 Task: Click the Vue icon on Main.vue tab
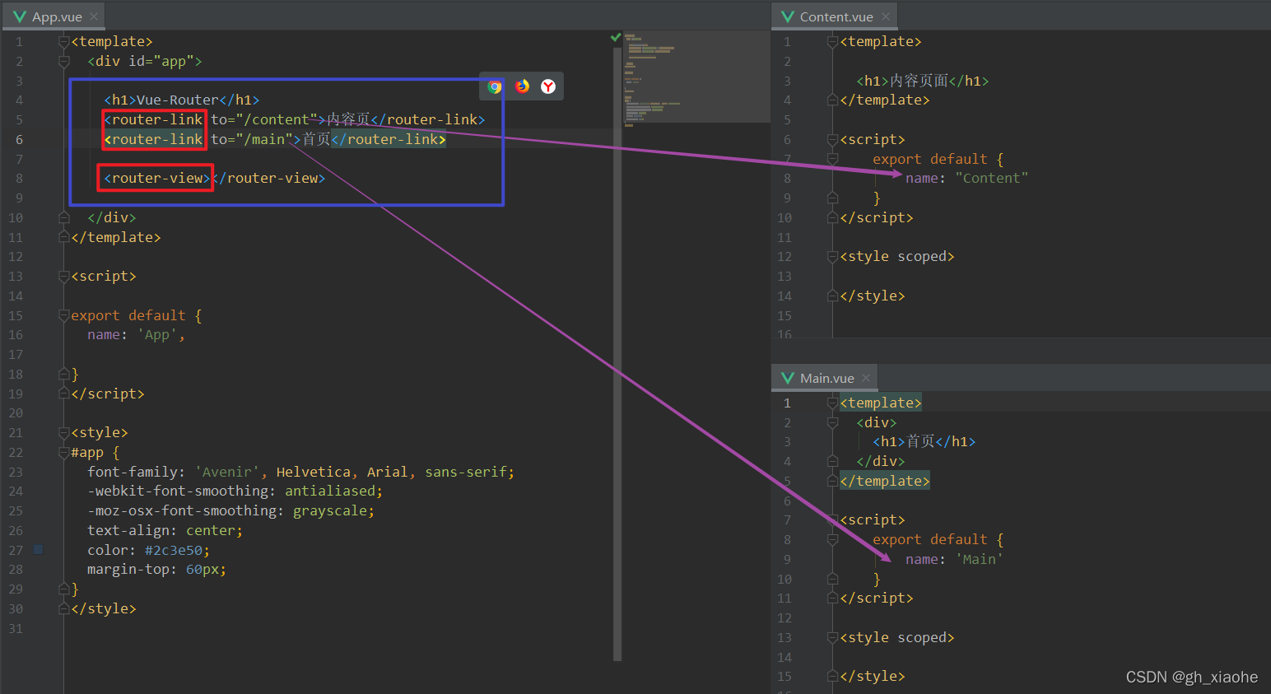pyautogui.click(x=788, y=378)
